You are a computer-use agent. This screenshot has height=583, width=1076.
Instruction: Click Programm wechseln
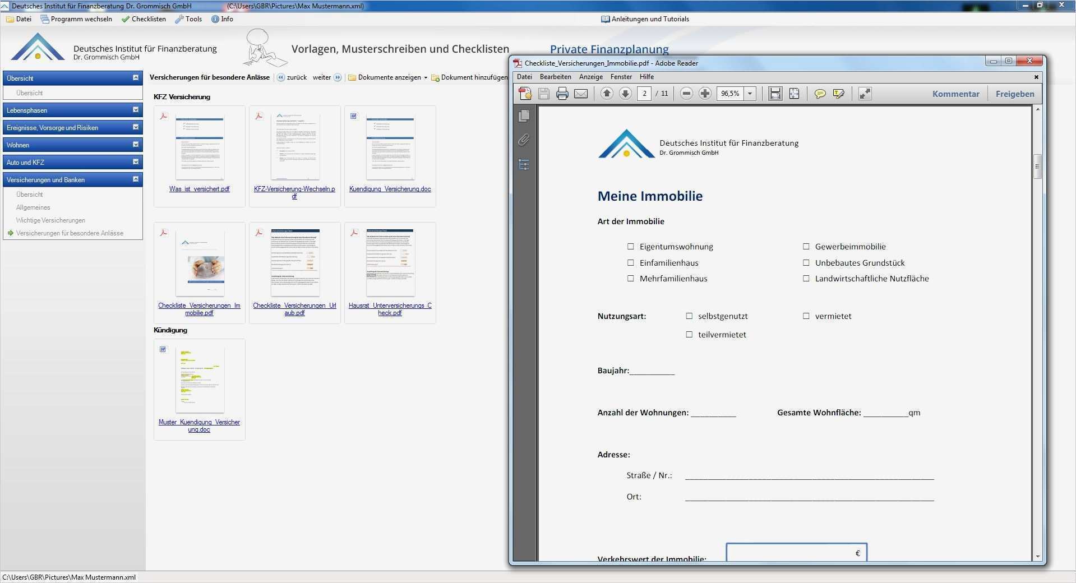tap(76, 19)
